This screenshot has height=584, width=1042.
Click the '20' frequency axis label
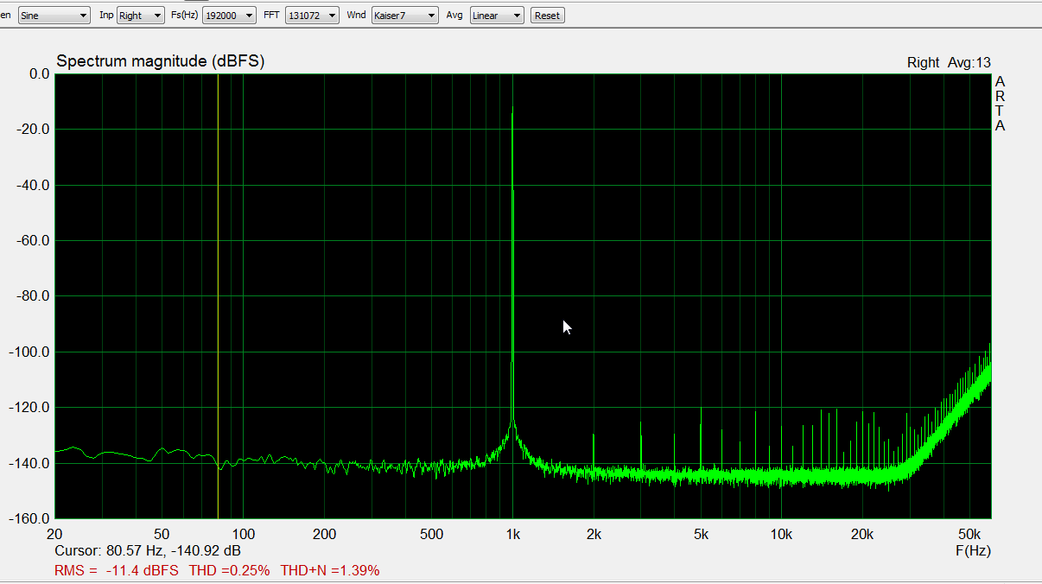pyautogui.click(x=54, y=534)
